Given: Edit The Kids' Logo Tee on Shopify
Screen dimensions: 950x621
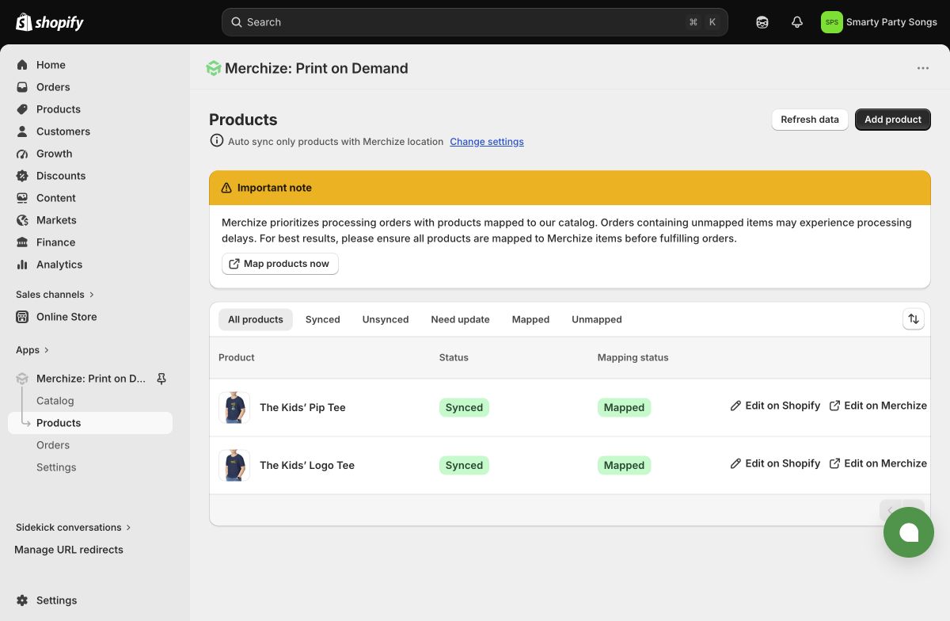Looking at the screenshot, I should pyautogui.click(x=775, y=463).
